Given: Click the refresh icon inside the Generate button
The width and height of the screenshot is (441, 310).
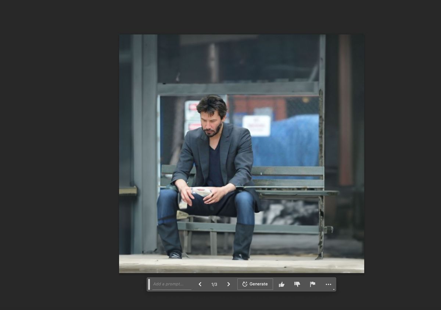Looking at the screenshot, I should [x=245, y=284].
